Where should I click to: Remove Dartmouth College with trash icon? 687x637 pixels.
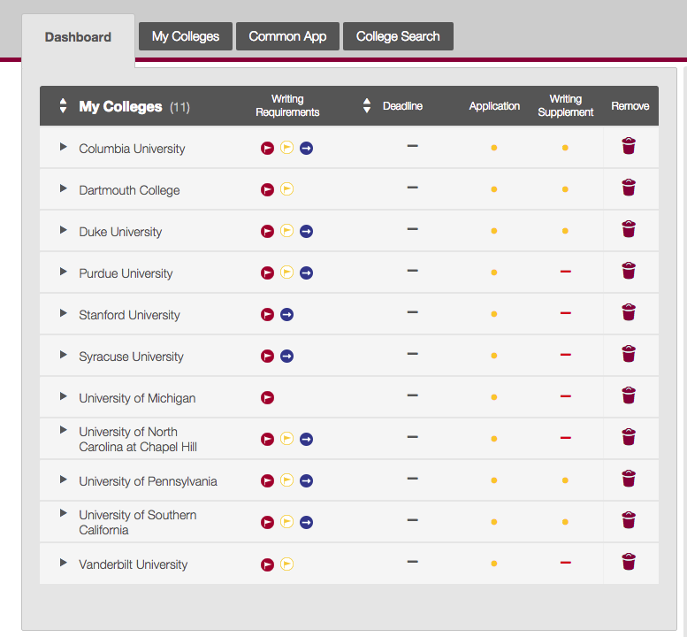pyautogui.click(x=629, y=188)
